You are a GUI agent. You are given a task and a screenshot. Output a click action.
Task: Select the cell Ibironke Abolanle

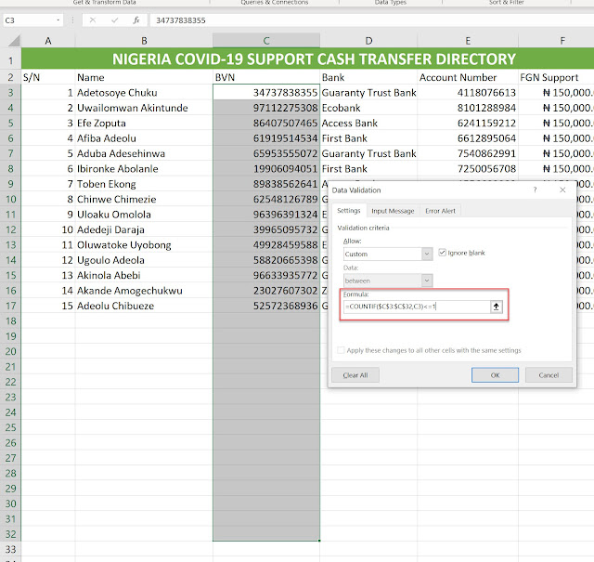pyautogui.click(x=144, y=168)
